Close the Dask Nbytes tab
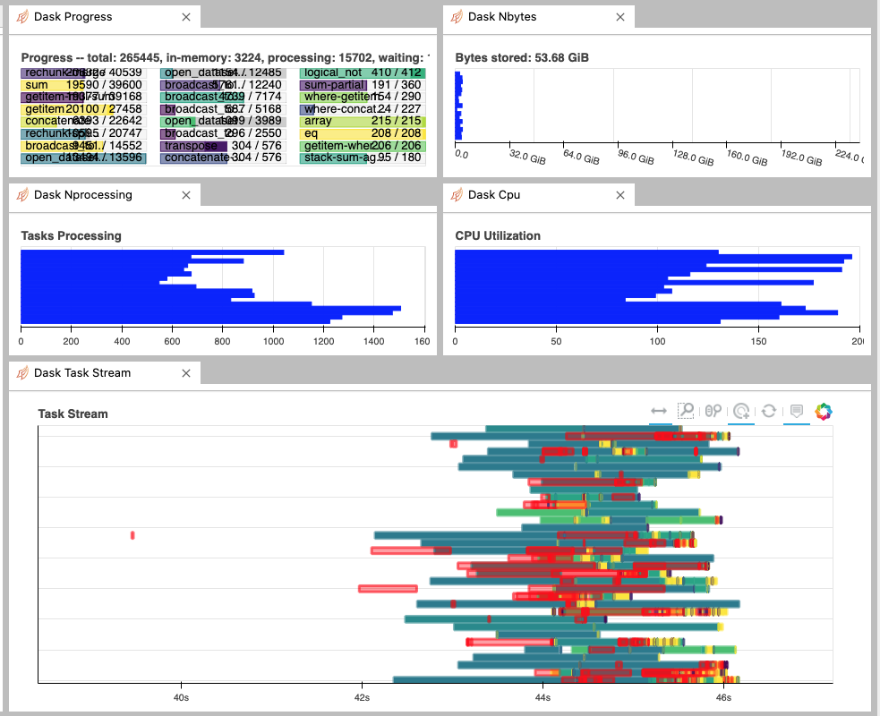Screen dimensions: 880x716 point(620,17)
